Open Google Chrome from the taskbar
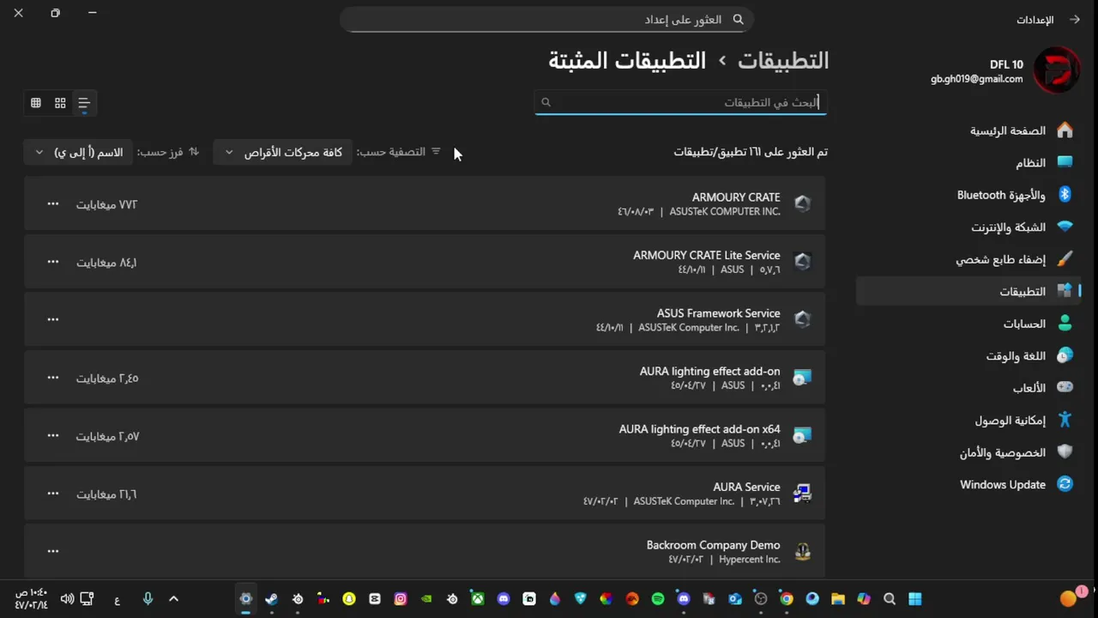This screenshot has height=618, width=1098. tap(787, 599)
